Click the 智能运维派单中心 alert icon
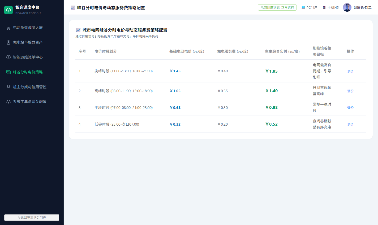378x225 pixels. [8, 57]
